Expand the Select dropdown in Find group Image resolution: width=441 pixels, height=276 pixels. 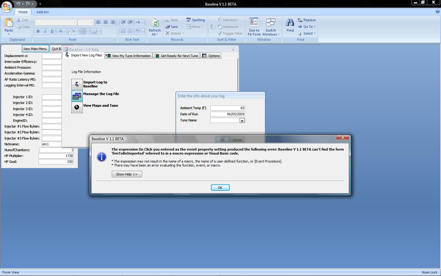[x=308, y=33]
